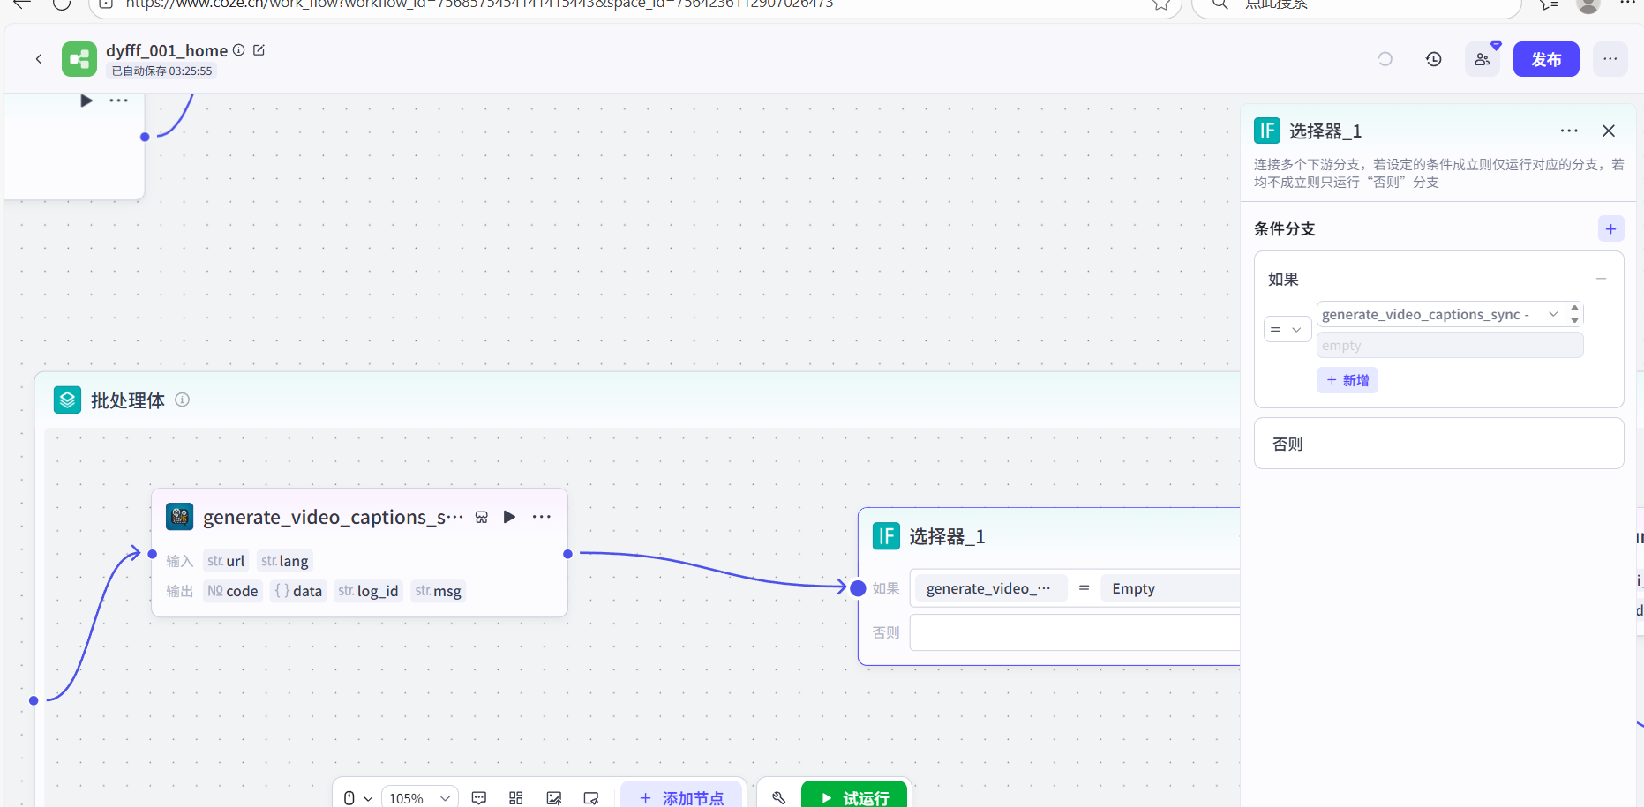Click the output port of generate_video_captions node
This screenshot has width=1644, height=807.
[x=567, y=554]
